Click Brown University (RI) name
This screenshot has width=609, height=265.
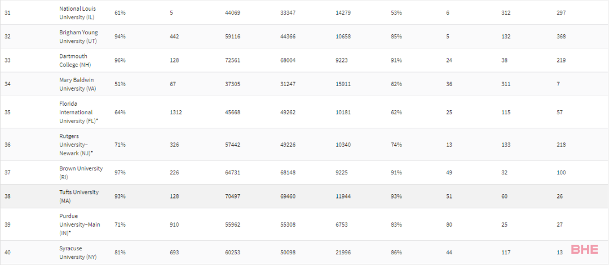point(81,172)
